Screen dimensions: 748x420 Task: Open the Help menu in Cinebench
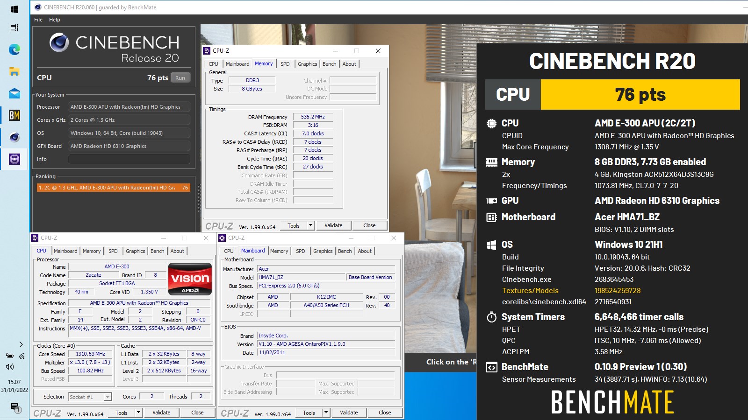point(55,20)
